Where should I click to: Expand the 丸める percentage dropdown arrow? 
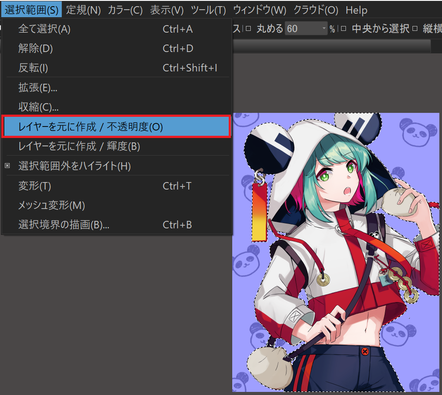pyautogui.click(x=324, y=29)
